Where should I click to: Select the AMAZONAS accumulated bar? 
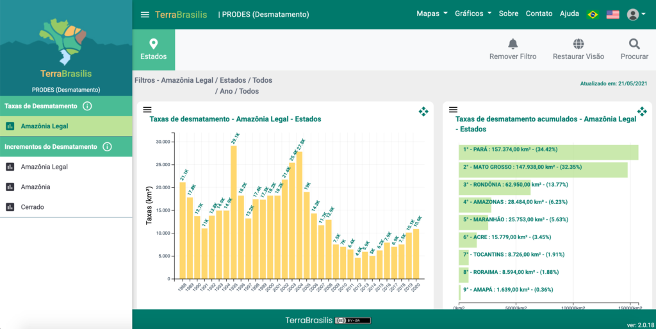(x=475, y=205)
